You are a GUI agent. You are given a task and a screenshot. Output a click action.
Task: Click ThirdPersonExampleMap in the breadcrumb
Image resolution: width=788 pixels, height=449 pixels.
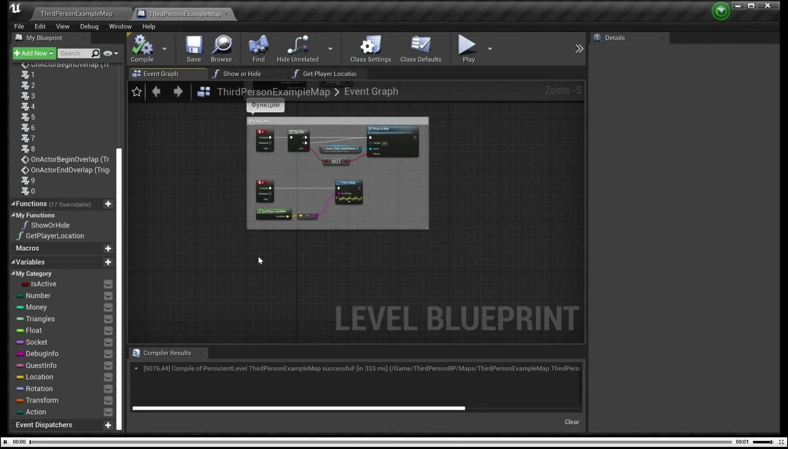click(273, 92)
